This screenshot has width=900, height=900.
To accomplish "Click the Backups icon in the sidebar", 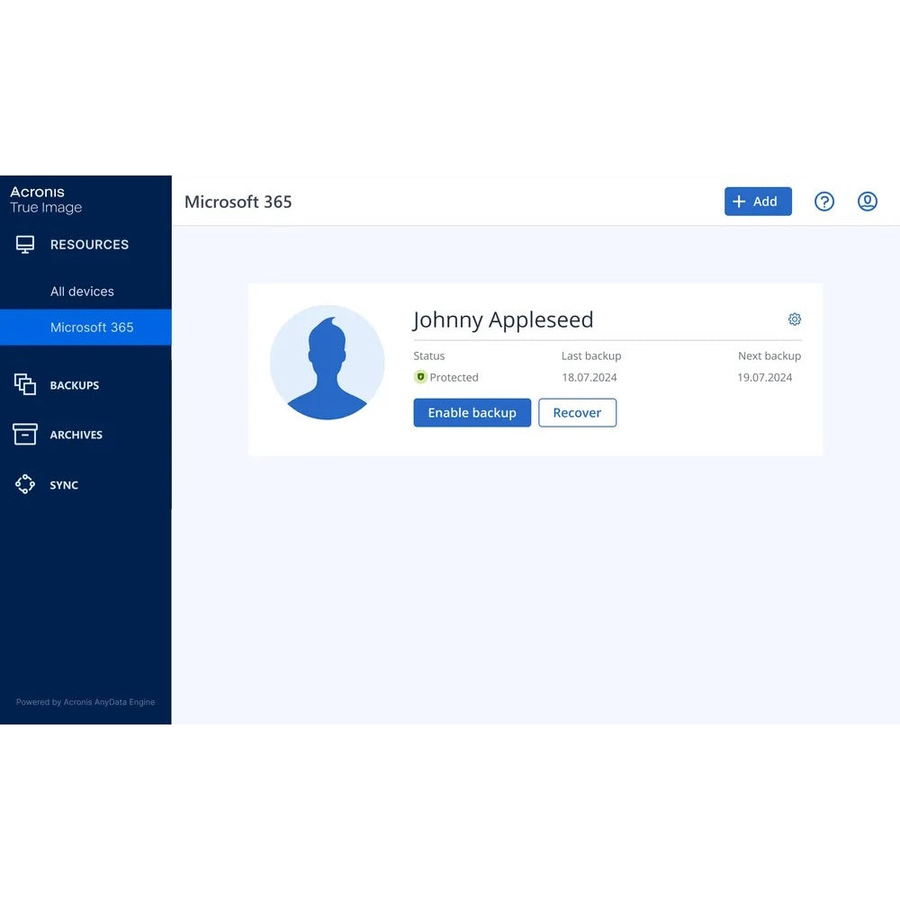I will point(24,384).
